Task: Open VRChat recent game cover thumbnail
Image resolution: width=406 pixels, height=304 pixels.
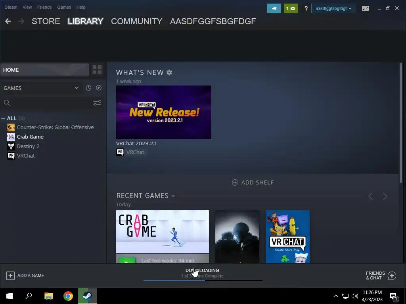Action: pos(287,237)
